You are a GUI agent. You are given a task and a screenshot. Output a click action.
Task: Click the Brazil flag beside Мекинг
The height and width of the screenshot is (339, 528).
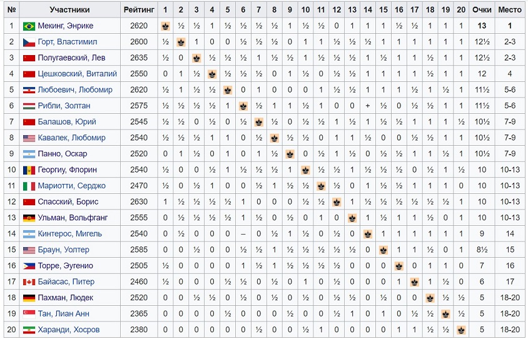(29, 26)
